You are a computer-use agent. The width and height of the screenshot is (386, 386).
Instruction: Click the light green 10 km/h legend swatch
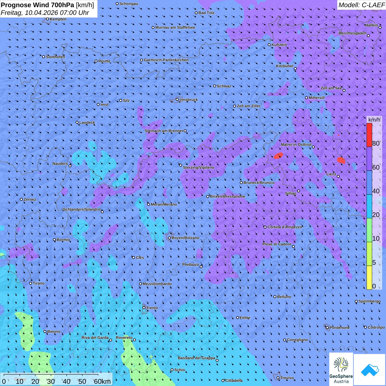click(369, 230)
